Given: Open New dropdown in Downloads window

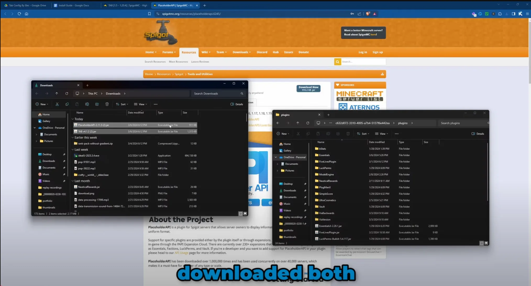Looking at the screenshot, I should tap(42, 104).
